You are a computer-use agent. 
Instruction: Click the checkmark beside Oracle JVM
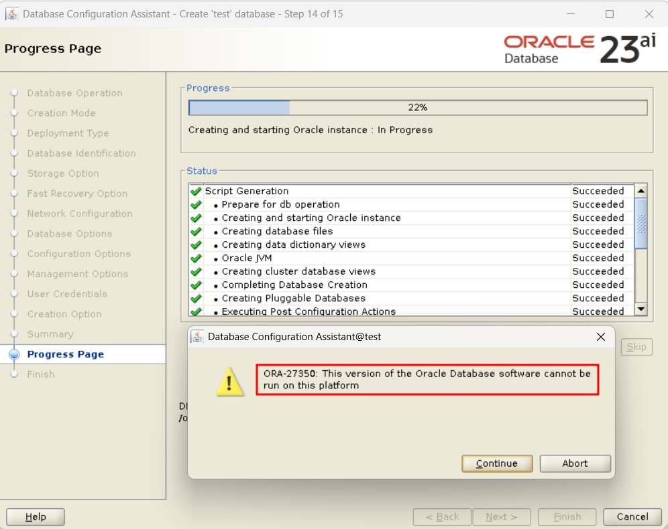tap(196, 258)
